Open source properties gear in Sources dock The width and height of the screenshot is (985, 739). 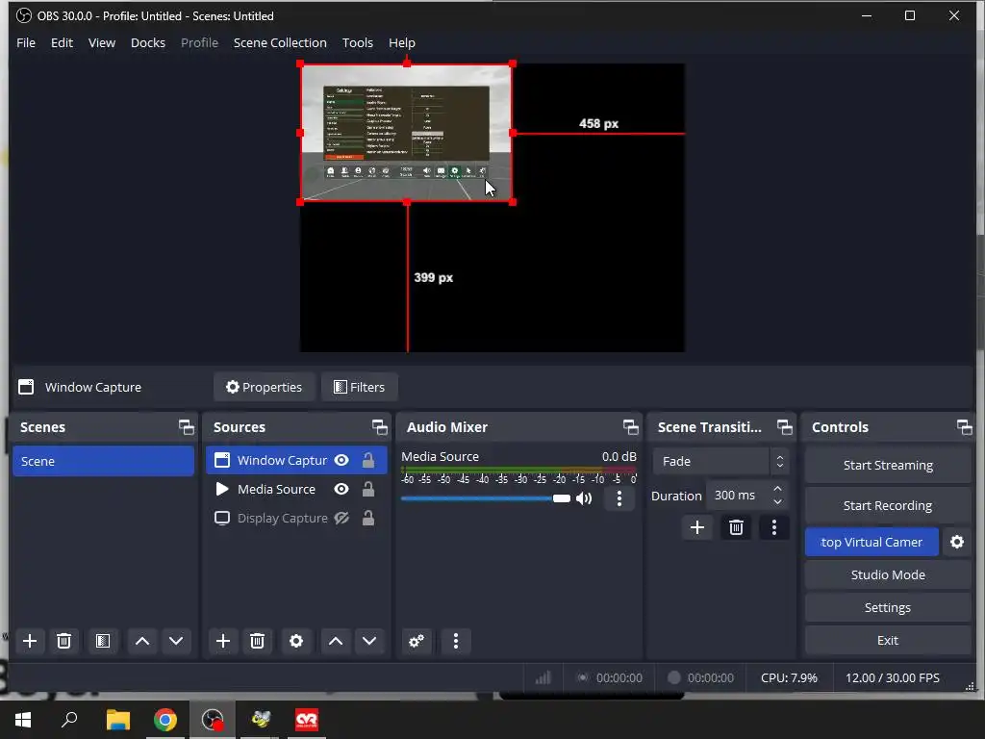(x=296, y=641)
